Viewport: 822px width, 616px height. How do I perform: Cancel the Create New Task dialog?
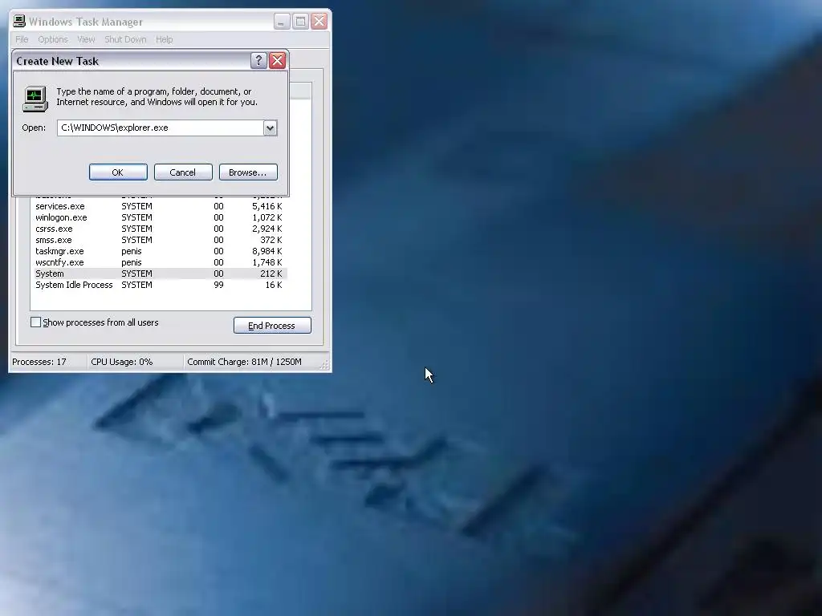tap(183, 172)
